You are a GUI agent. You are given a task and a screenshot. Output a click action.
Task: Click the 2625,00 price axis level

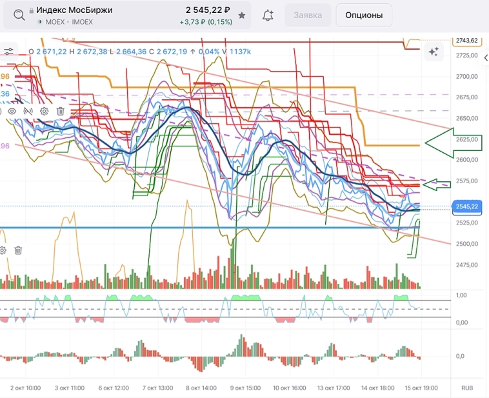467,139
